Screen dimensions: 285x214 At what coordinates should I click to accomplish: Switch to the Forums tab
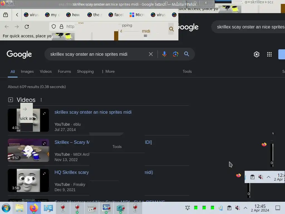[64, 71]
